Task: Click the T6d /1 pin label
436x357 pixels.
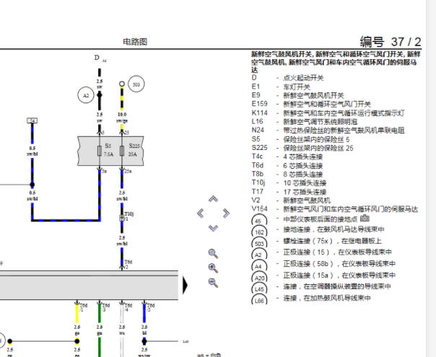Action: tap(84, 307)
